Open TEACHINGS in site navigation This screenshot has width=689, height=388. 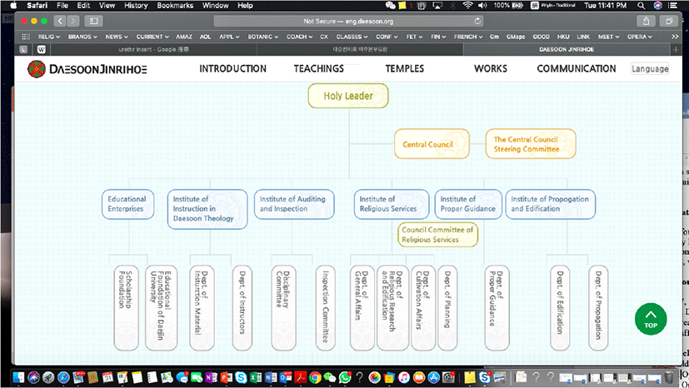click(319, 69)
